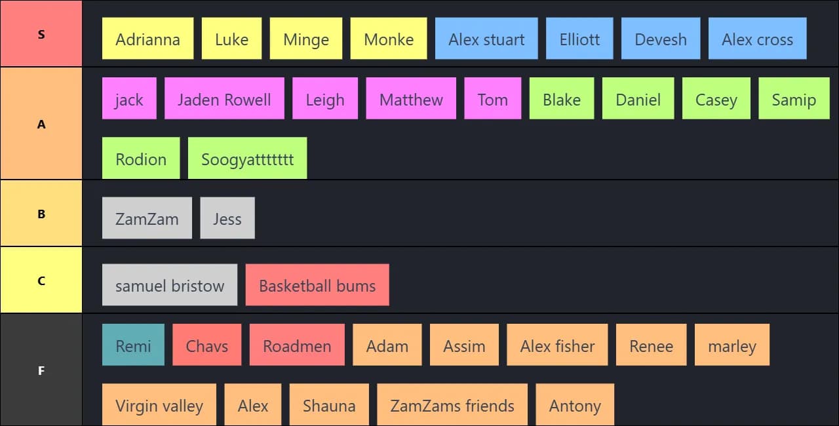The height and width of the screenshot is (426, 839).
Task: Select the Soogyatttttttt tile
Action: [x=247, y=158]
